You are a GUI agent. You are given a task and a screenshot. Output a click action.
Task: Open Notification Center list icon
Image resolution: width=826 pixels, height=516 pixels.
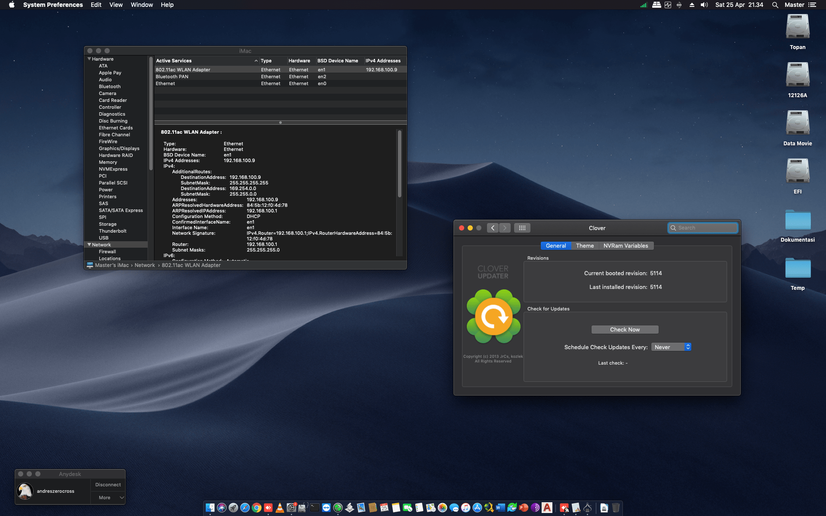click(812, 5)
